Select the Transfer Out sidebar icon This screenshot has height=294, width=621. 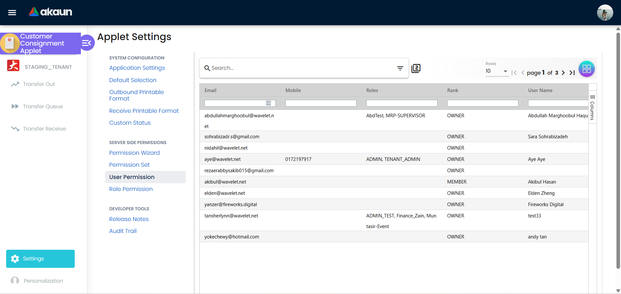coord(15,84)
